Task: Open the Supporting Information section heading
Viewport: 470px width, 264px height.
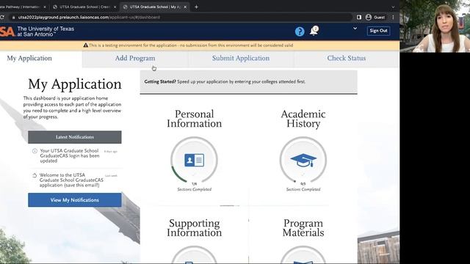Action: [194, 228]
